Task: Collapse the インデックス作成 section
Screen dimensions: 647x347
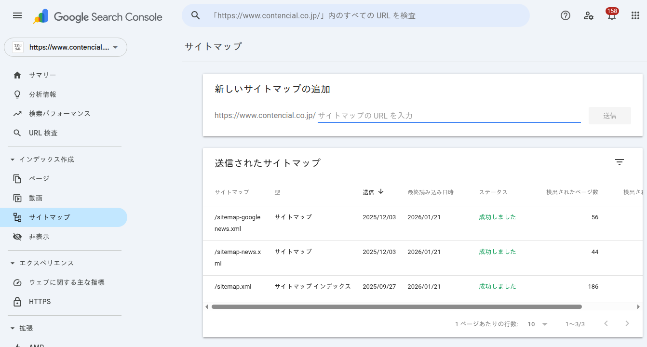Action: pos(11,159)
